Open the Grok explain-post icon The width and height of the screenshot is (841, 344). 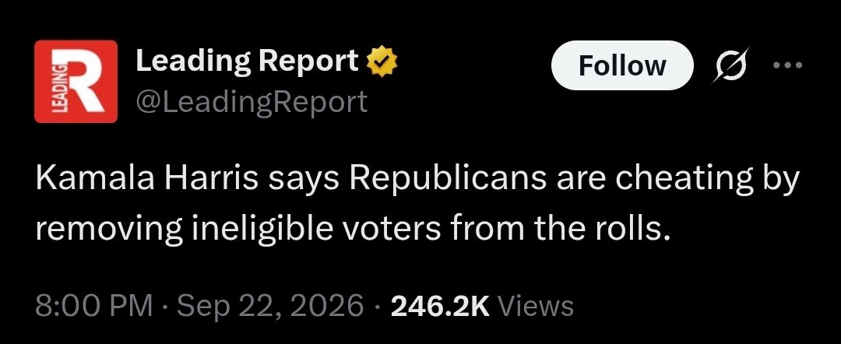(x=730, y=65)
